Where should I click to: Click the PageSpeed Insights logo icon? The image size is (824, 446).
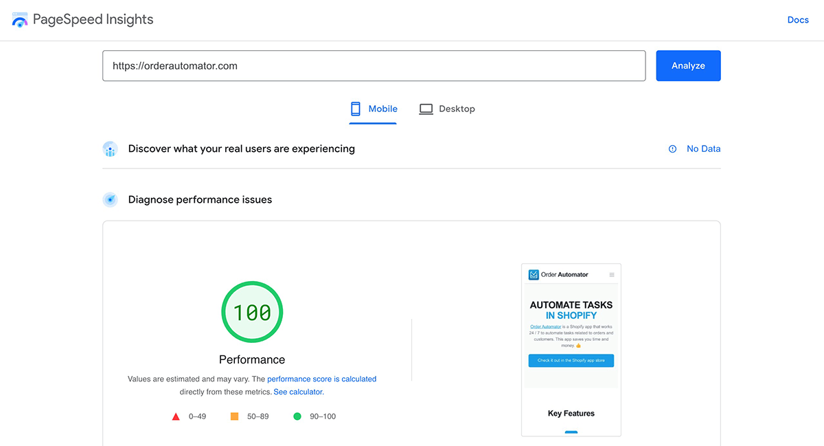20,20
